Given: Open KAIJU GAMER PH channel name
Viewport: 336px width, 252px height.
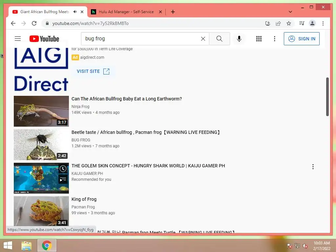Looking at the screenshot, I should pyautogui.click(x=87, y=173).
